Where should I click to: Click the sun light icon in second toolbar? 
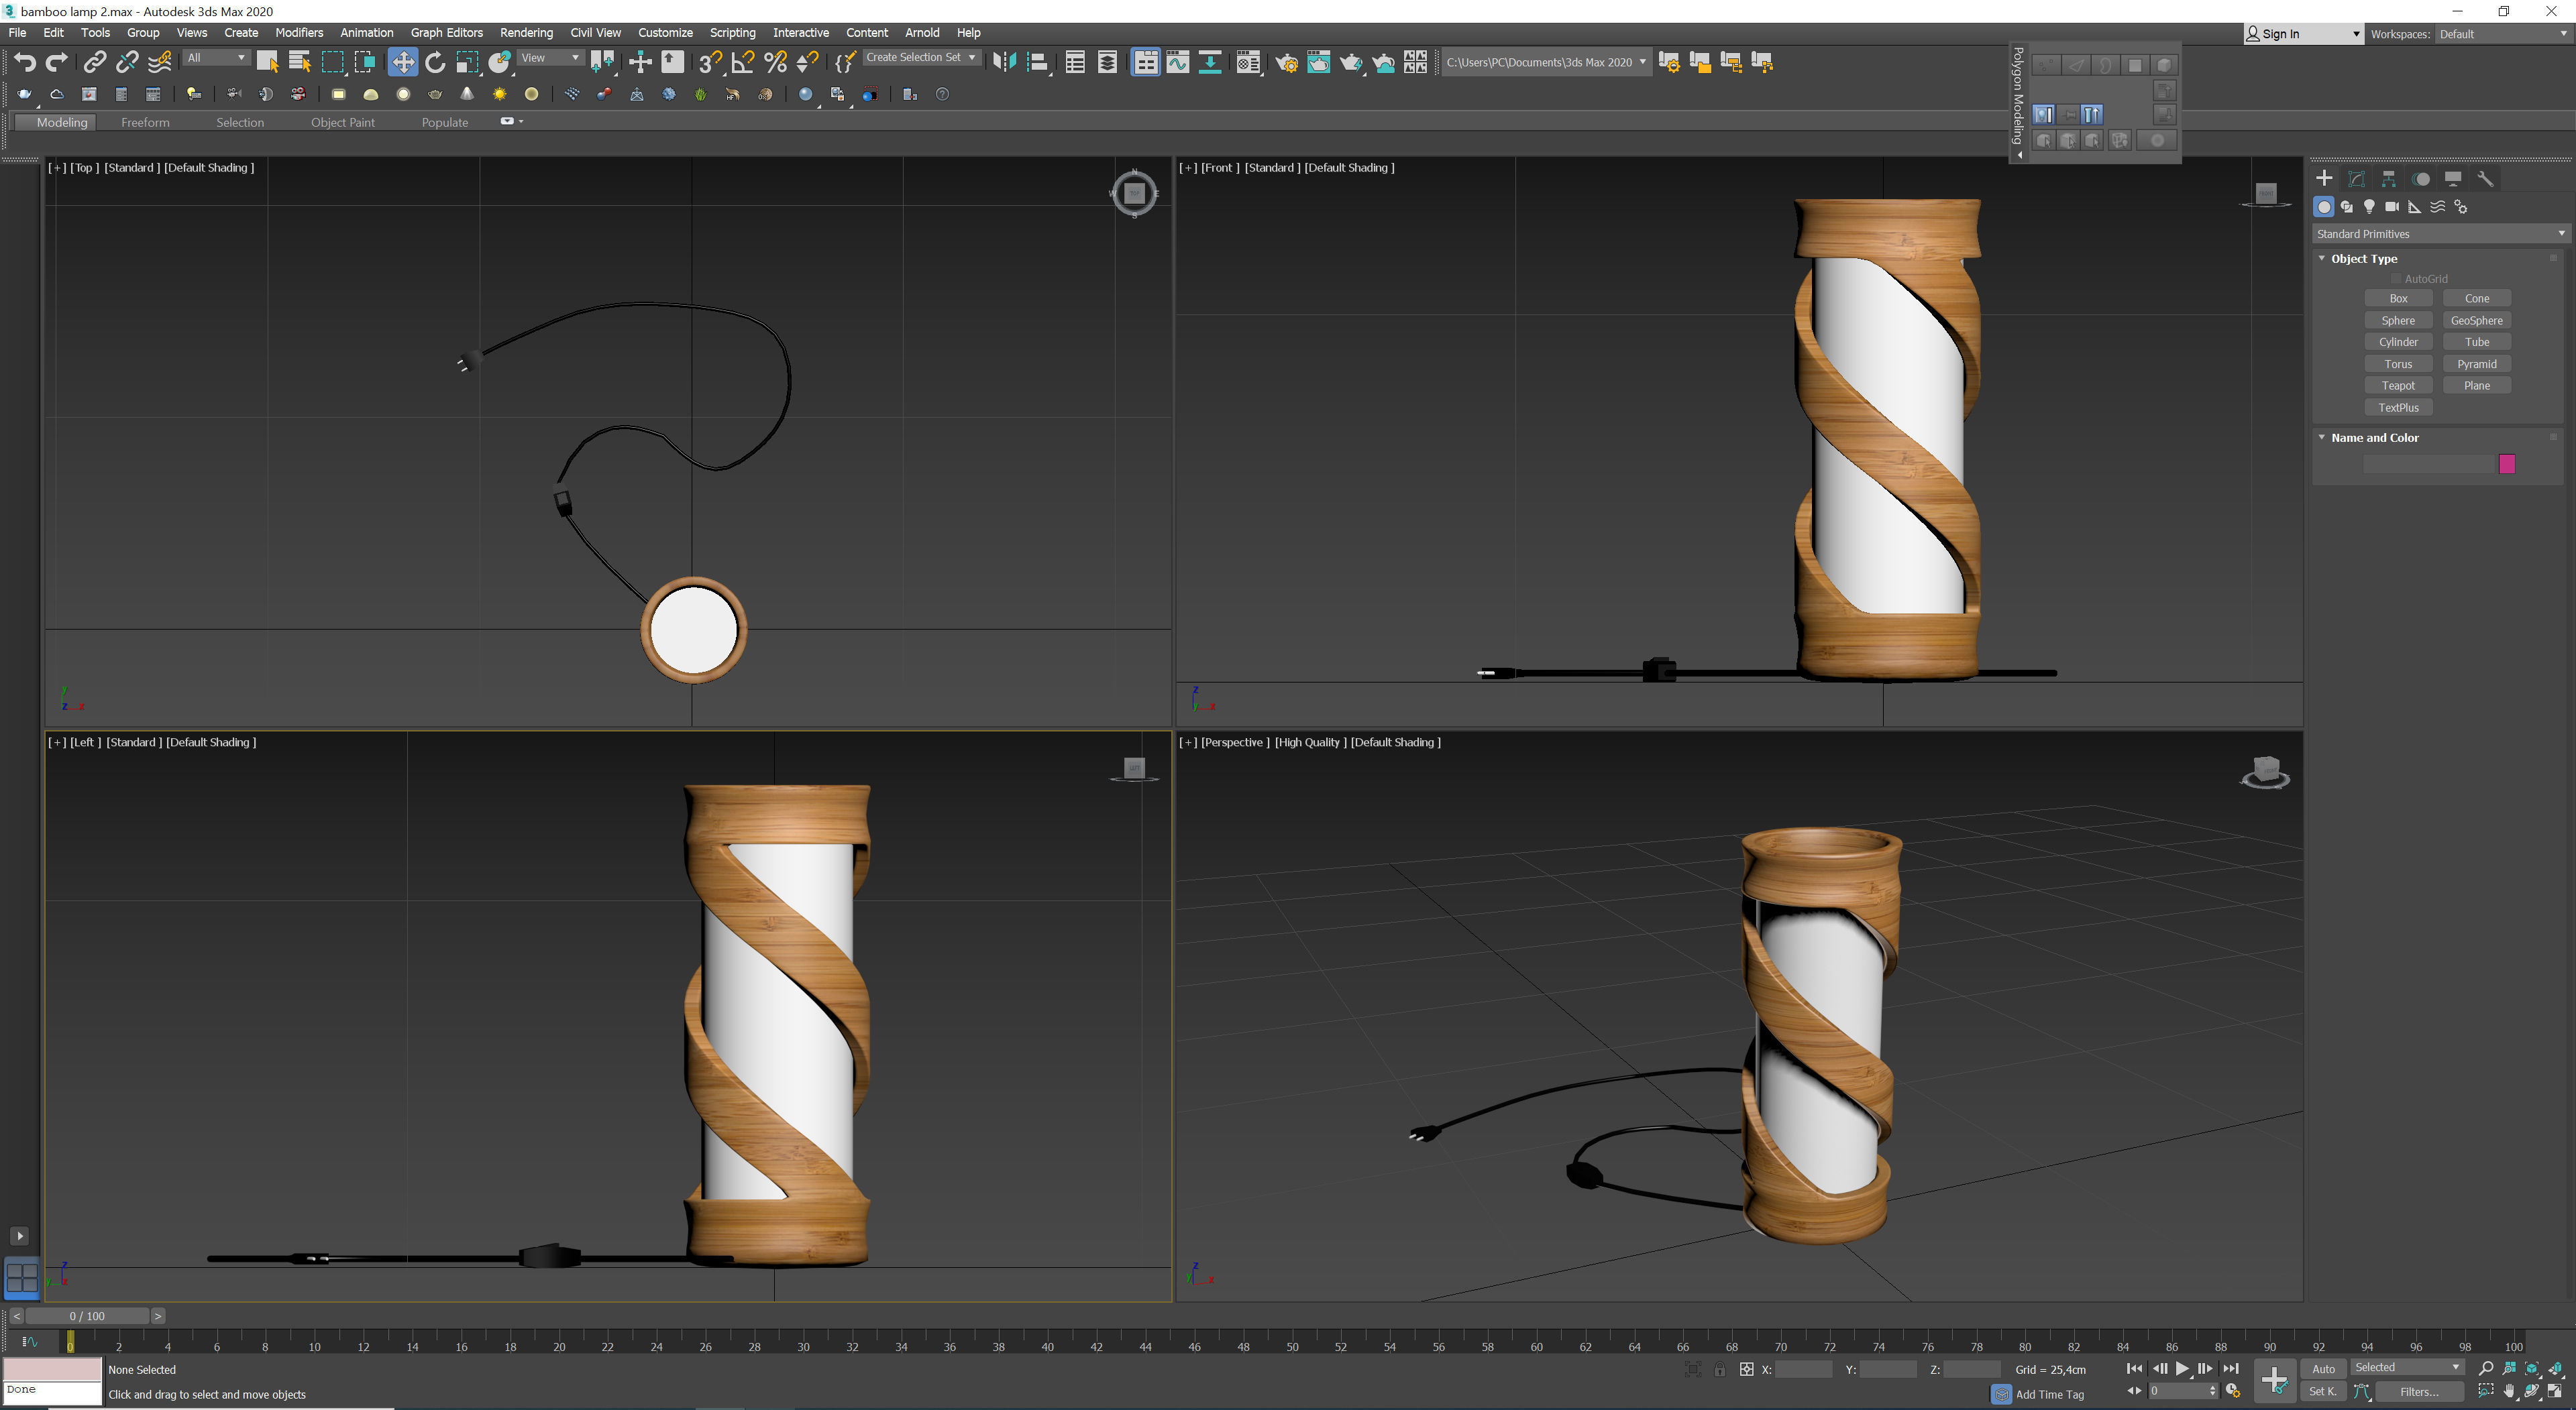click(499, 94)
